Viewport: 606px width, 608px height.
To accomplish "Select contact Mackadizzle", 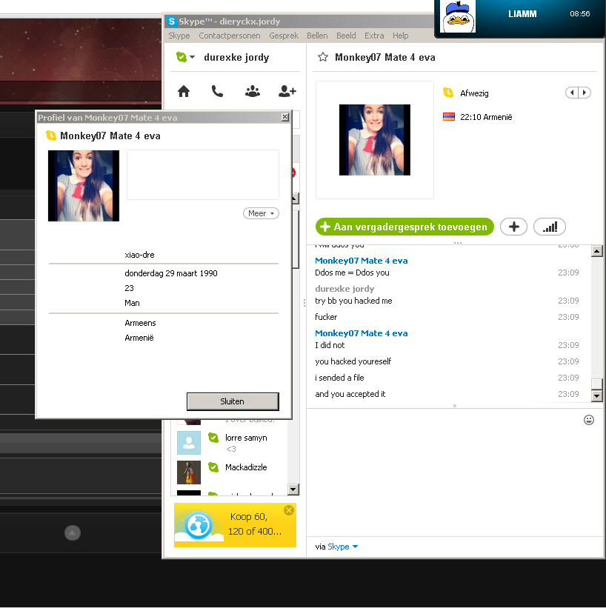I will (x=232, y=472).
